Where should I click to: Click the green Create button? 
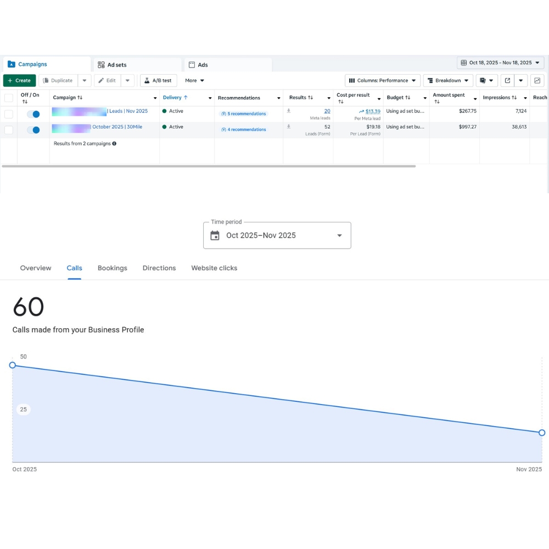tap(19, 81)
